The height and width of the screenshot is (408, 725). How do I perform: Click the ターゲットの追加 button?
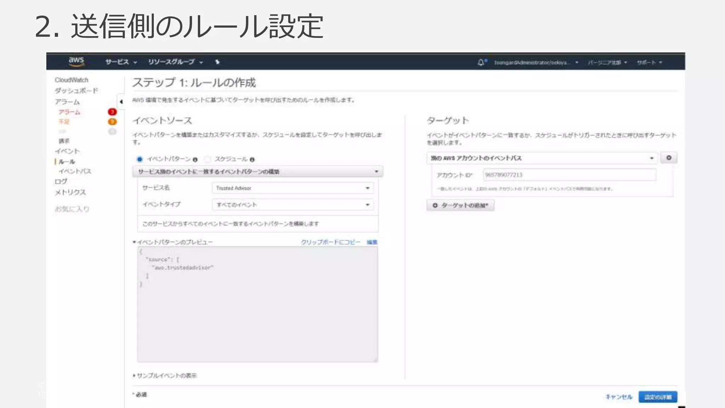point(460,205)
